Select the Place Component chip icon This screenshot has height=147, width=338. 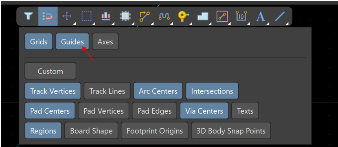click(125, 16)
